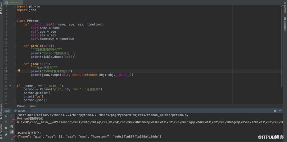This screenshot has height=142, width=287.
Task: Click the yellow lightbulb intention icon
Action: [x=19, y=71]
